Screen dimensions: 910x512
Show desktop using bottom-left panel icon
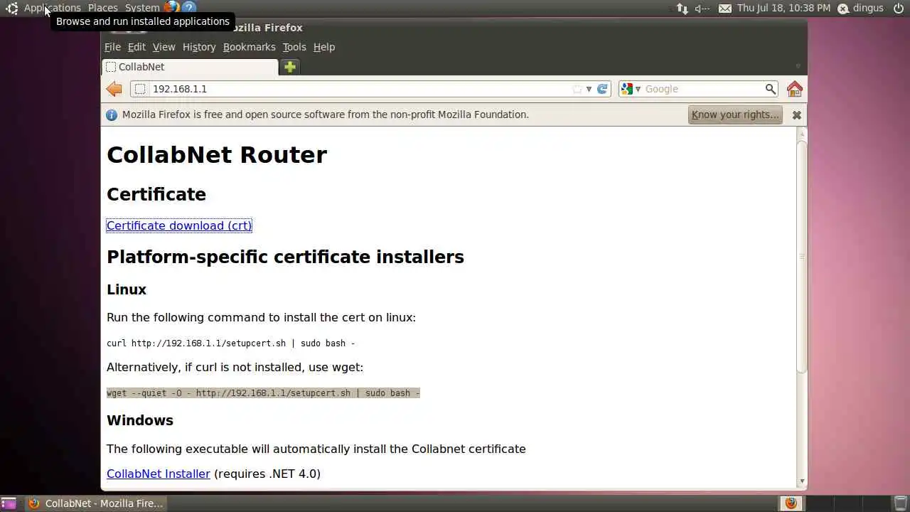9,503
